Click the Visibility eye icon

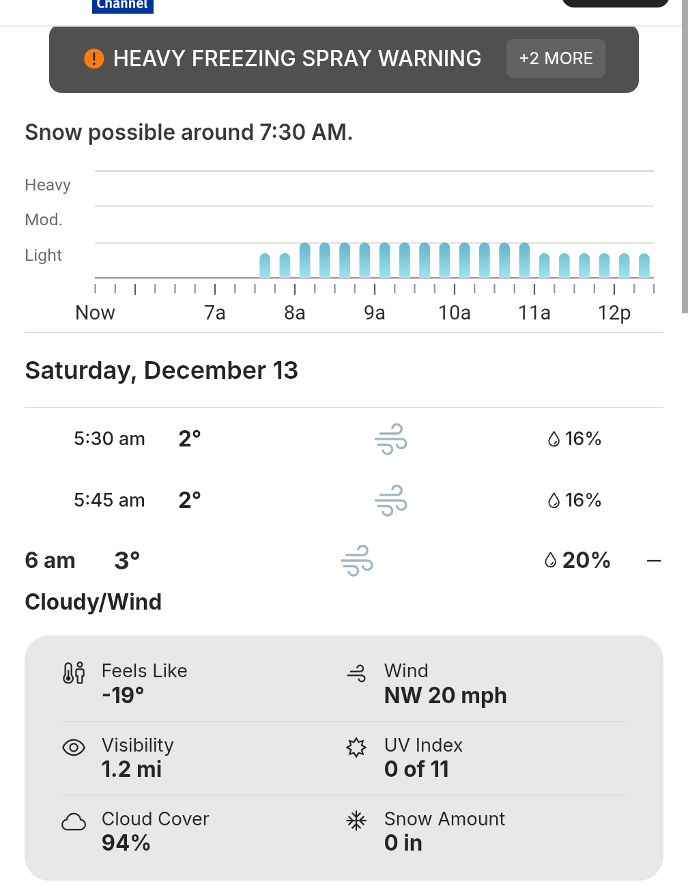pyautogui.click(x=74, y=748)
